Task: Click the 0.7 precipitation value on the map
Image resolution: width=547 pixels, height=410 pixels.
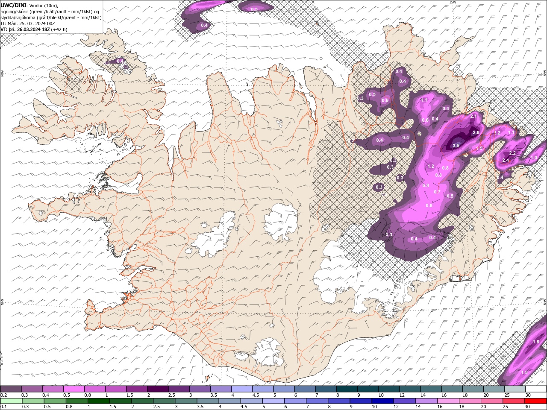Action: pos(437,192)
